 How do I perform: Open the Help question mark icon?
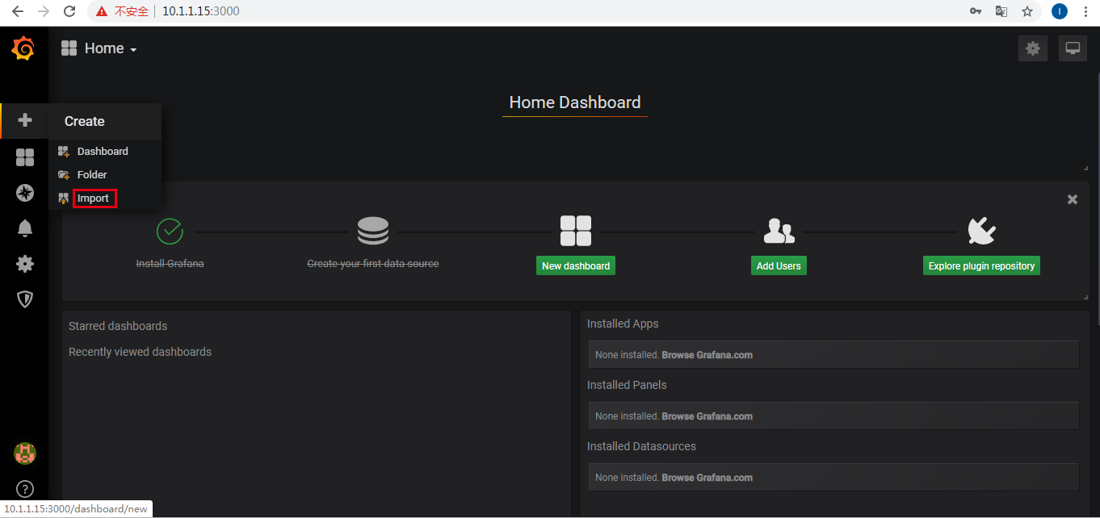point(25,488)
